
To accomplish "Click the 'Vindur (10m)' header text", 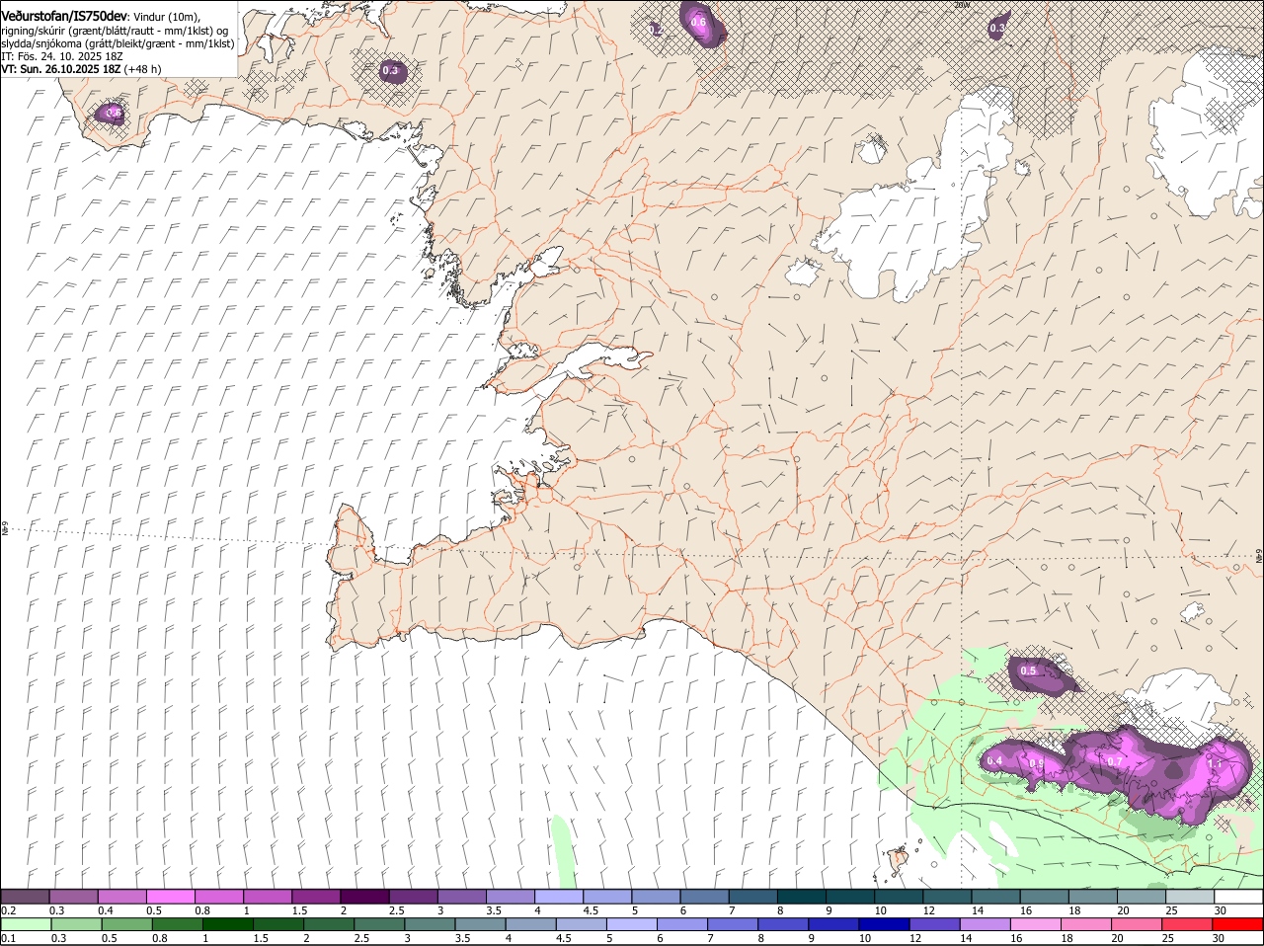I will point(168,17).
